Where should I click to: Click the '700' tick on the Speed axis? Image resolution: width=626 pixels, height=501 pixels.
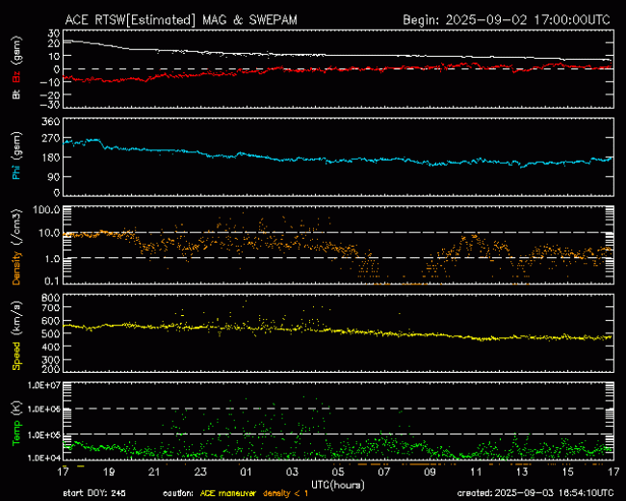(51, 307)
